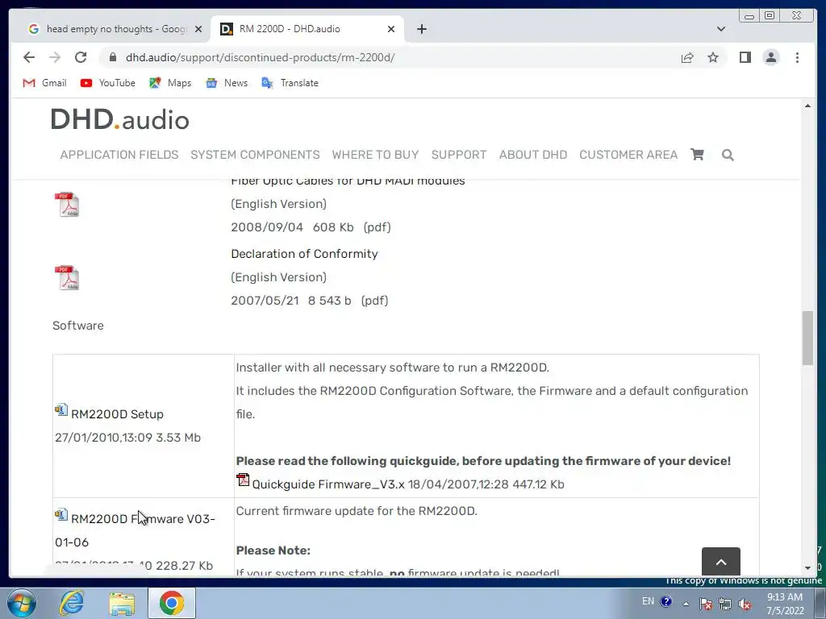The height and width of the screenshot is (619, 826).
Task: Close the RM 2200D tab
Action: click(x=391, y=29)
